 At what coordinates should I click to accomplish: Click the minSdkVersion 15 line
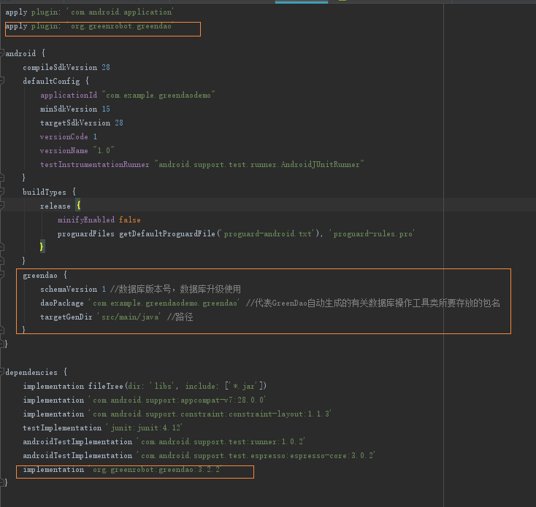pyautogui.click(x=75, y=109)
